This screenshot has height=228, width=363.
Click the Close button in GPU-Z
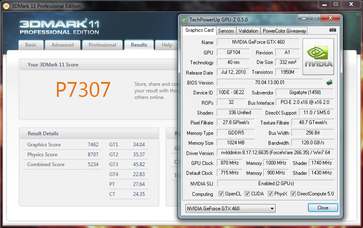click(x=323, y=208)
